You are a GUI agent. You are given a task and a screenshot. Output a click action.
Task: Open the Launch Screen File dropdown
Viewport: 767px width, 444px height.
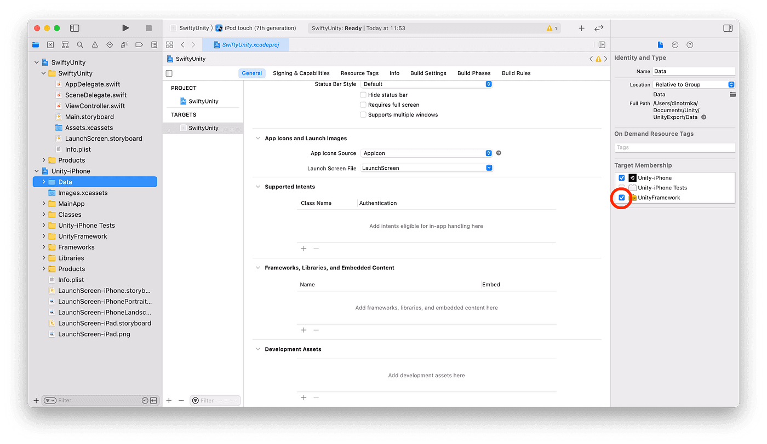coord(427,168)
